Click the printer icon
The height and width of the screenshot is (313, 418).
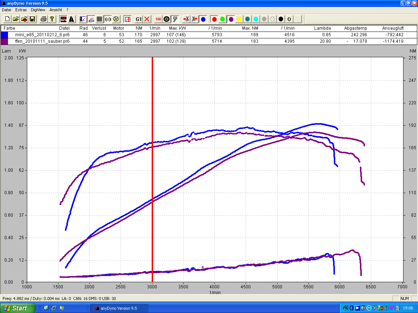click(x=44, y=19)
